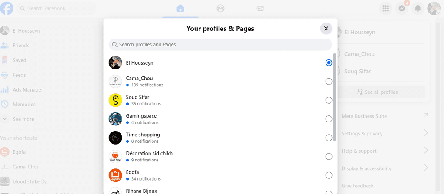Viewport: 444px width, 194px height.
Task: Click the yellow Souq Sifar page logo
Action: (115, 100)
